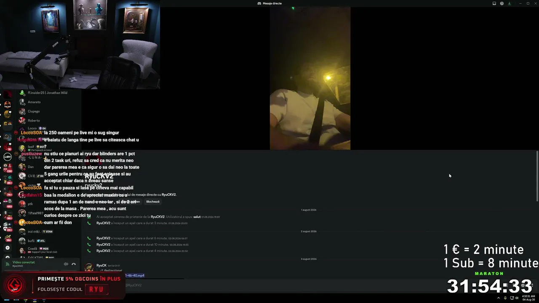
Task: Click the add a server plus icon
Action: (7, 248)
